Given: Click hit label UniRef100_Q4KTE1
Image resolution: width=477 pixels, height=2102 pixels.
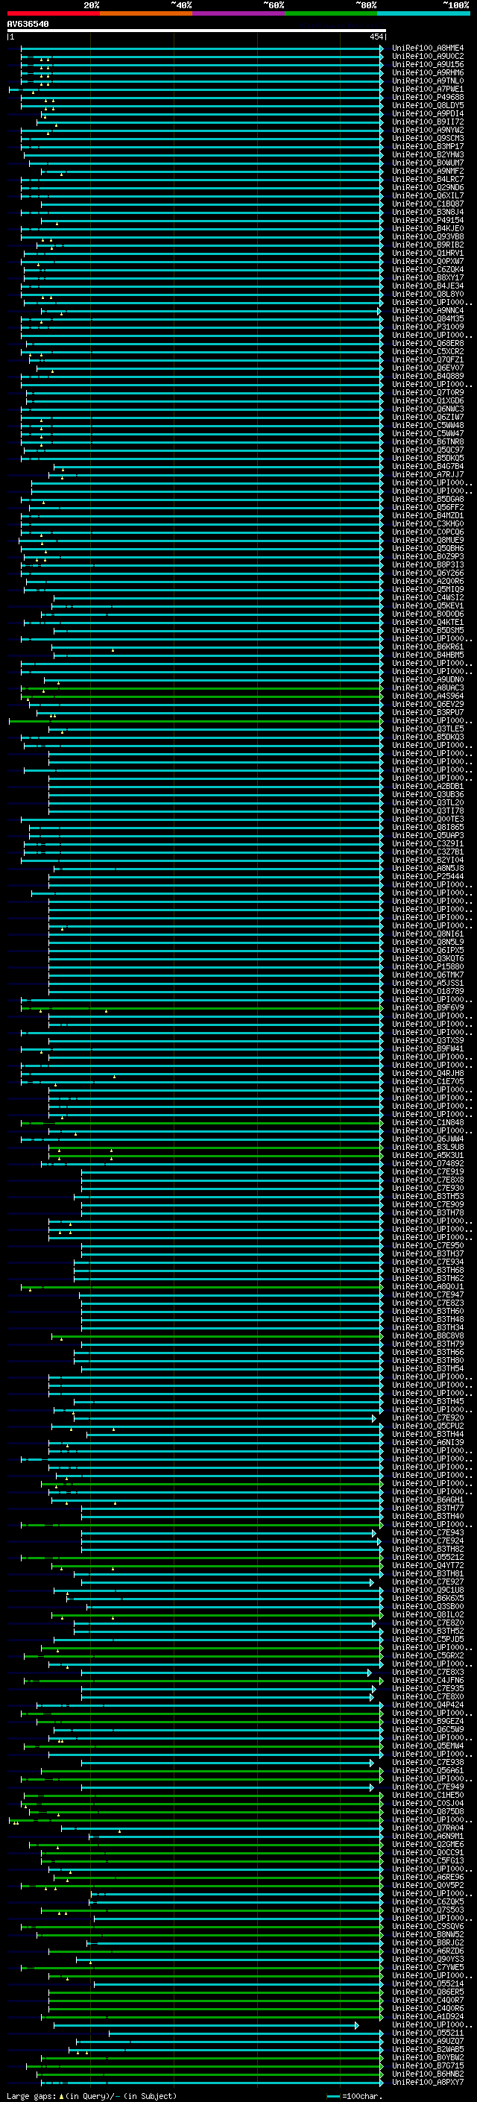Looking at the screenshot, I should 428,623.
